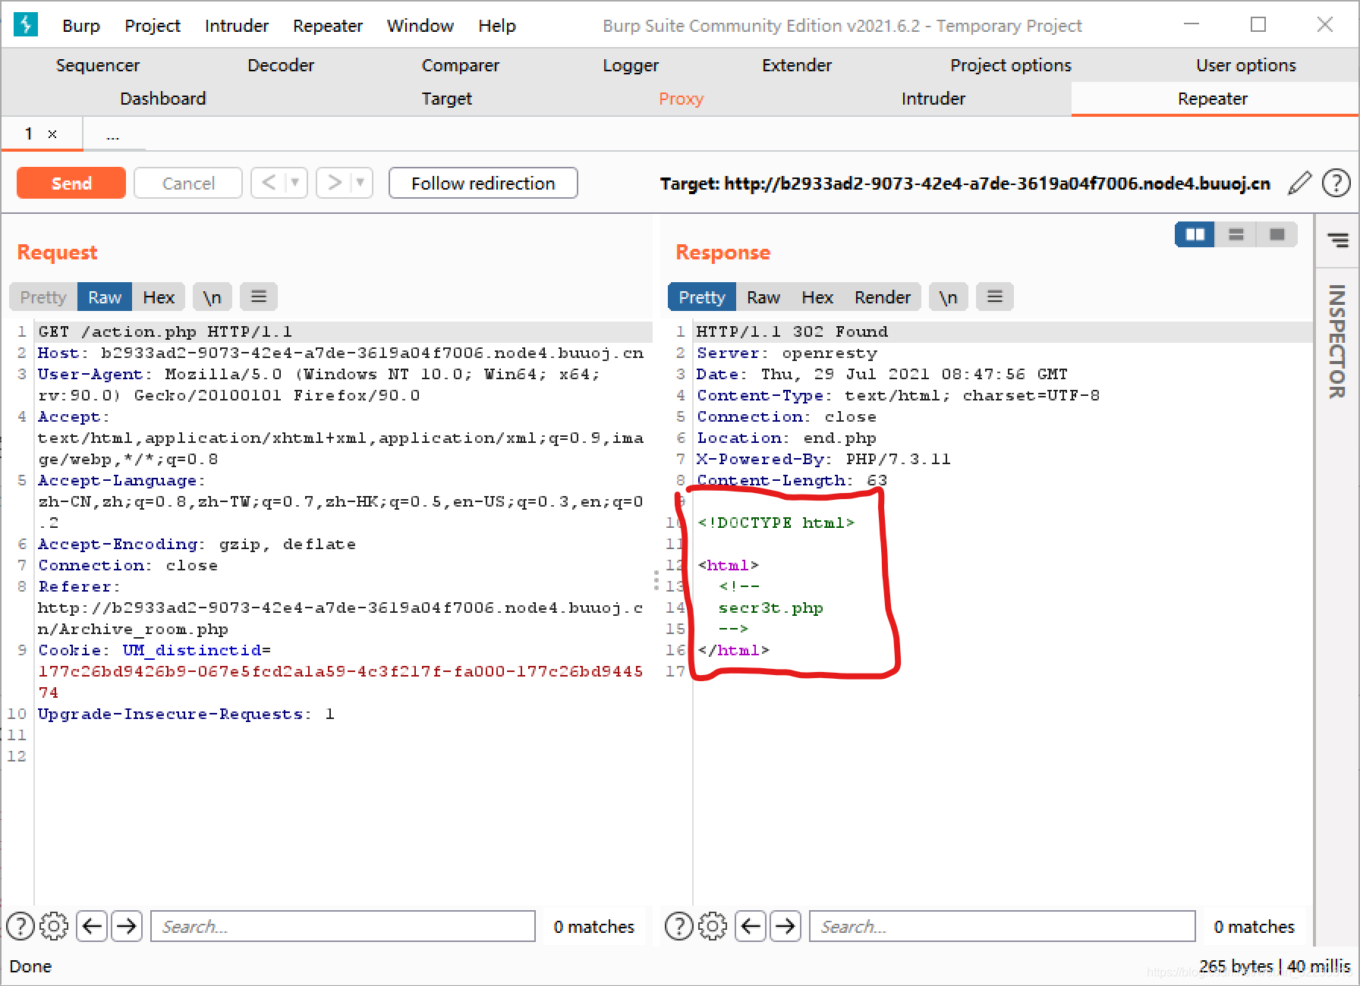Open response pane hamburger menu
Image resolution: width=1360 pixels, height=986 pixels.
(995, 297)
